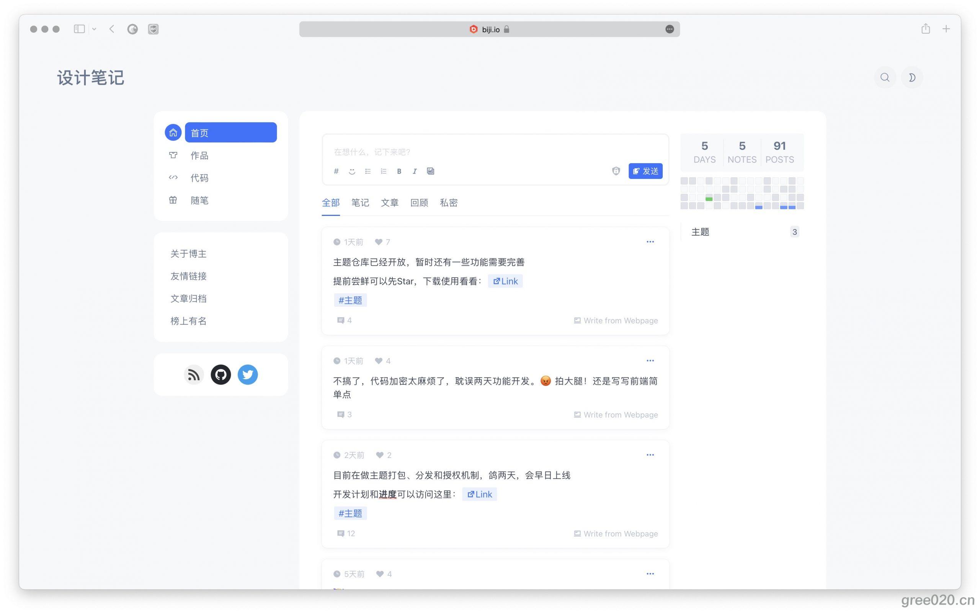Insert an unordered list via bullet icon
The height and width of the screenshot is (613, 980).
coord(367,171)
